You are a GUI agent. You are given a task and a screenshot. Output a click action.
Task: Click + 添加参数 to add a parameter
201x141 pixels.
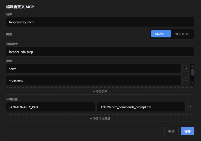pos(100,91)
